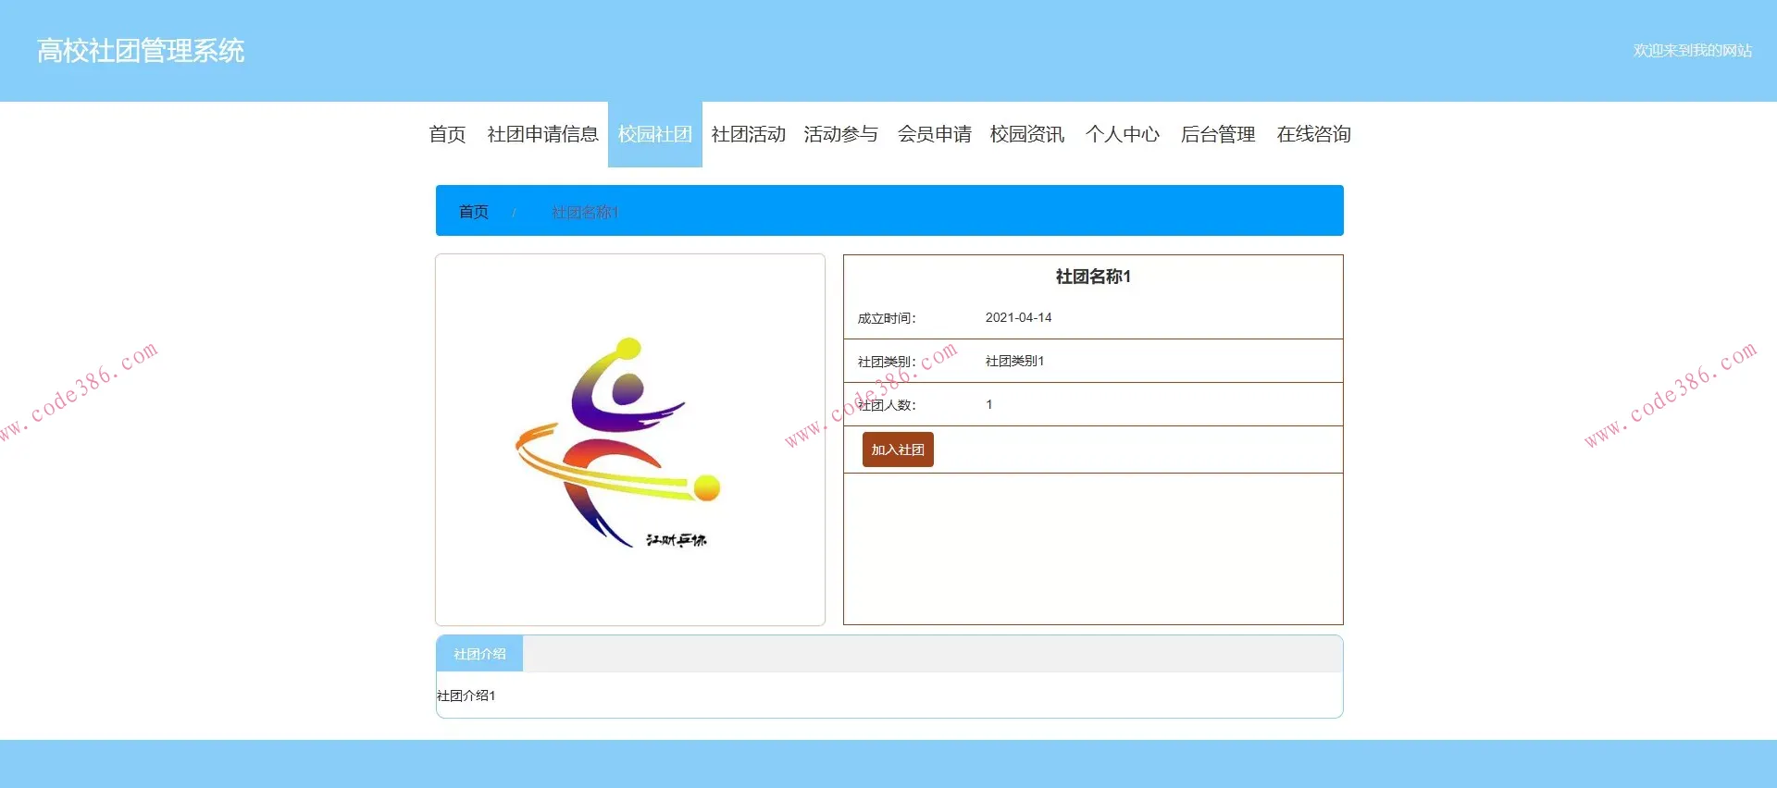1777x788 pixels.
Task: Click the 成立时间 label
Action: [x=886, y=318]
